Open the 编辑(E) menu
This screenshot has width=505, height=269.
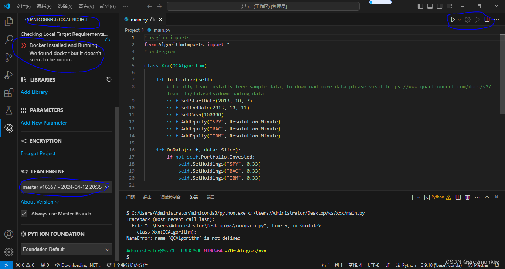44,6
